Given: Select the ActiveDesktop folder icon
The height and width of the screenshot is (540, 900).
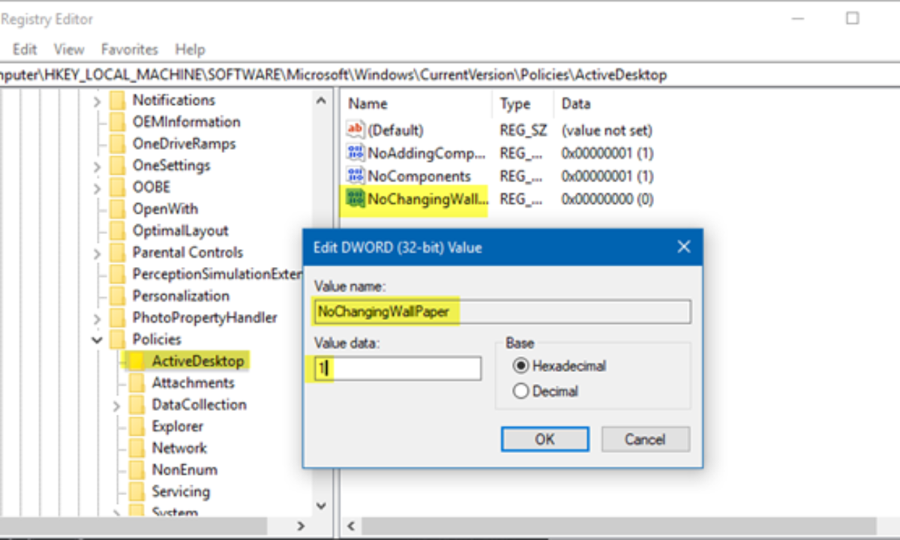Looking at the screenshot, I should coord(136,361).
